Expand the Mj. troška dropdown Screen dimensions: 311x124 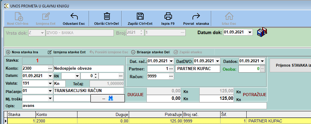50,98
